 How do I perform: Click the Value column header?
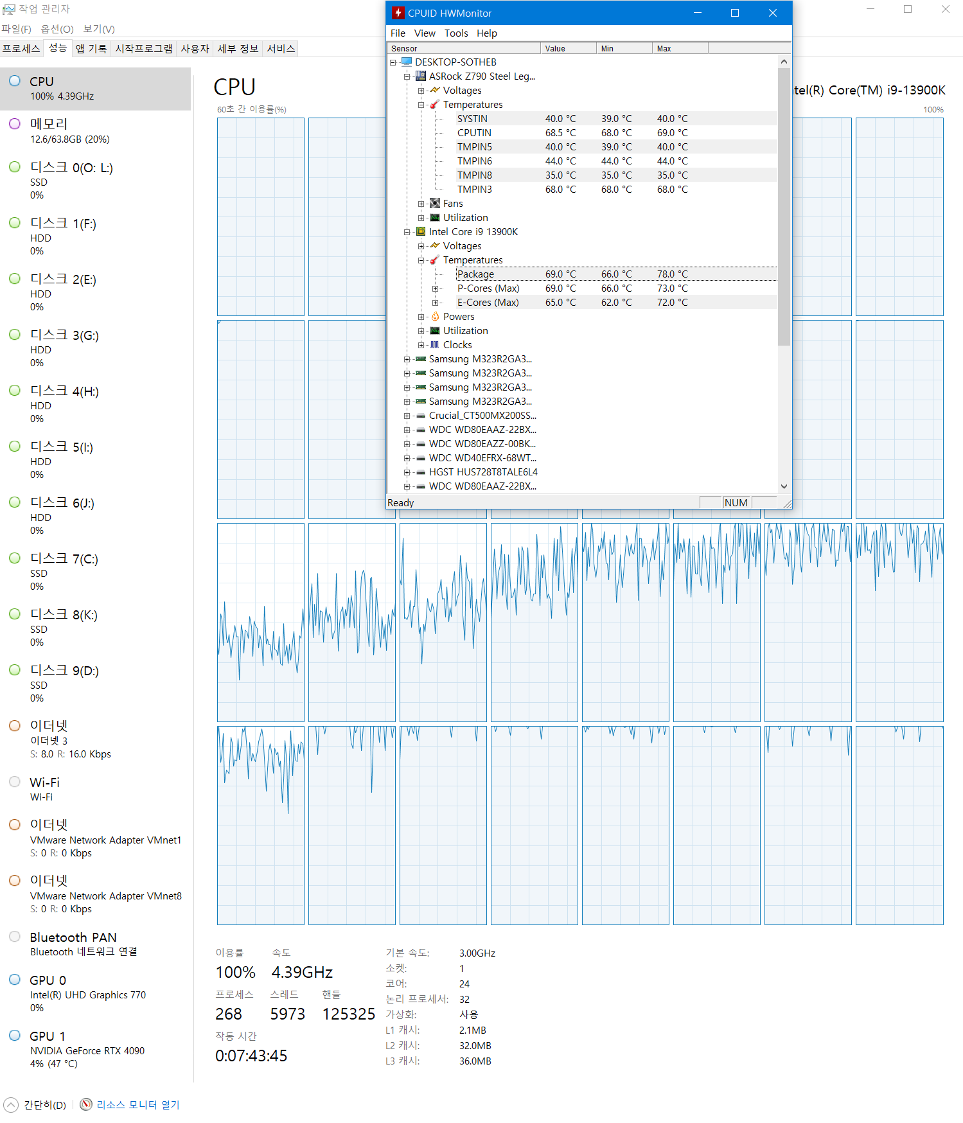tap(569, 48)
